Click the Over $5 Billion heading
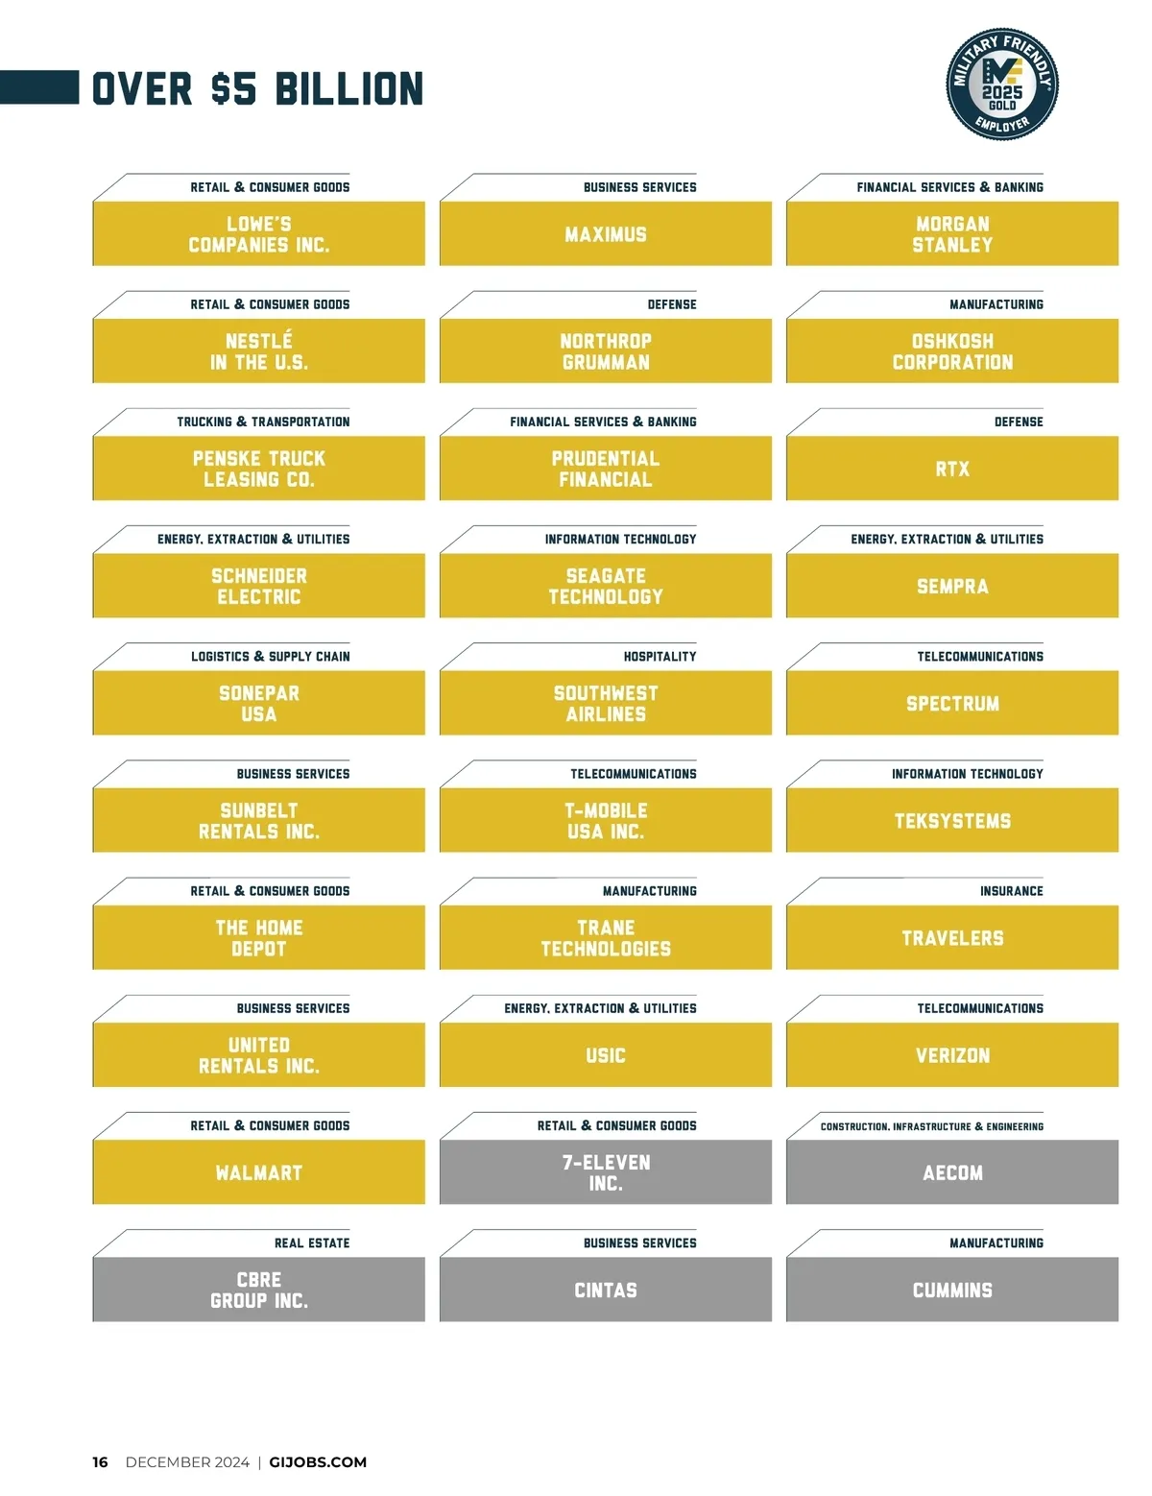Image resolution: width=1152 pixels, height=1496 pixels. click(257, 88)
